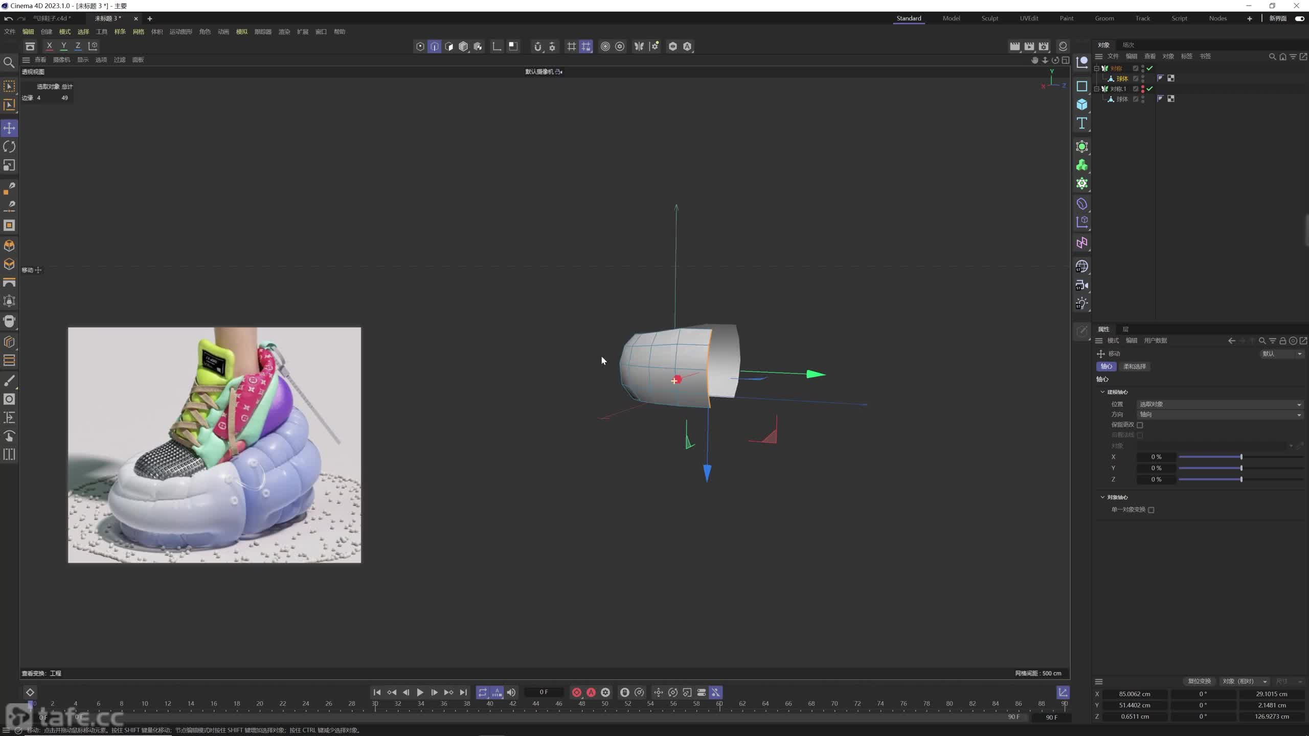Toggle X axis lock
Viewport: 1309px width, 736px height.
[x=49, y=46]
